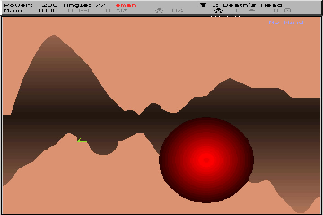Click the player name eman

pos(126,5)
